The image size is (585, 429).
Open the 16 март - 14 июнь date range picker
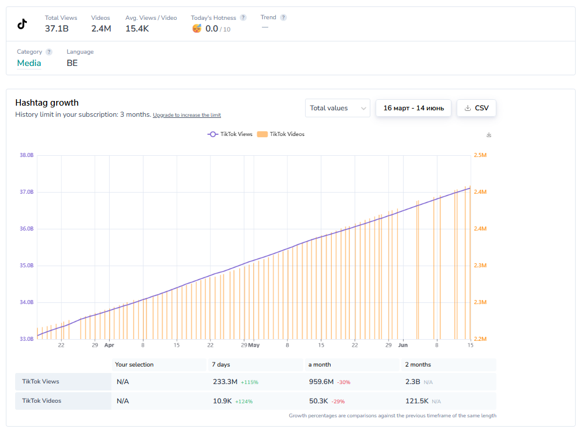(414, 108)
